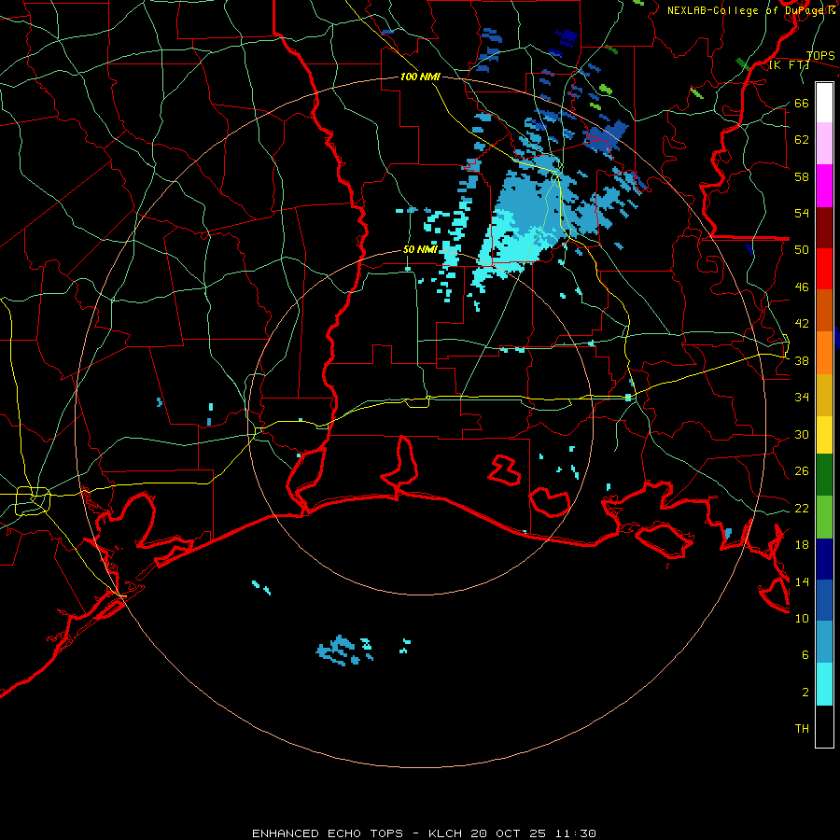The width and height of the screenshot is (840, 840).
Task: Click the black threshold swatch at legend bottom
Action: click(x=824, y=726)
